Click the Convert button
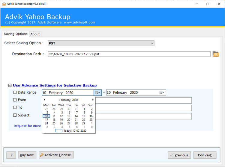The image size is (225, 167). 205,155
